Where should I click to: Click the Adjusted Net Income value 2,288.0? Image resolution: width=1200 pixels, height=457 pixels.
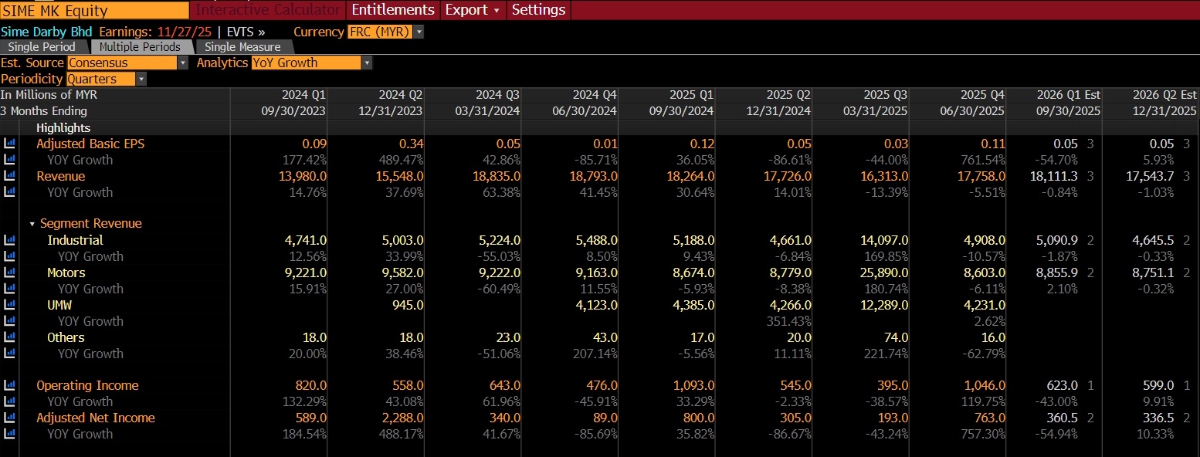coord(402,418)
